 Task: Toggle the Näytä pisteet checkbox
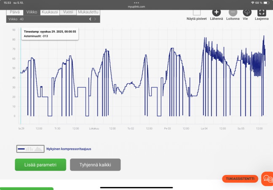197,12
